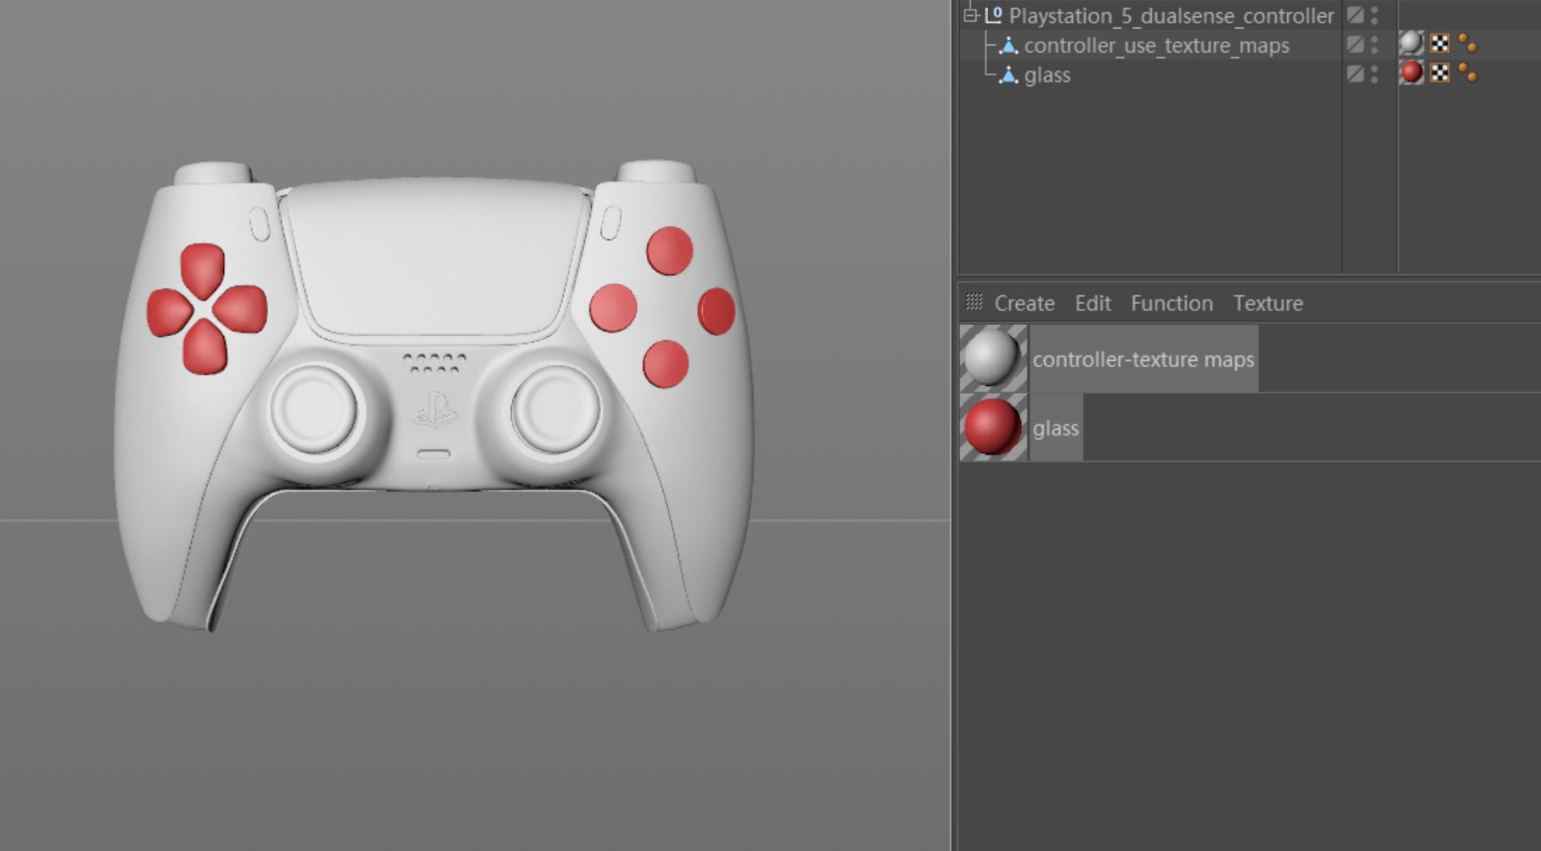Toggle visibility dots for Playstation_5_dualsense_controller
This screenshot has height=851, width=1541.
point(1375,14)
